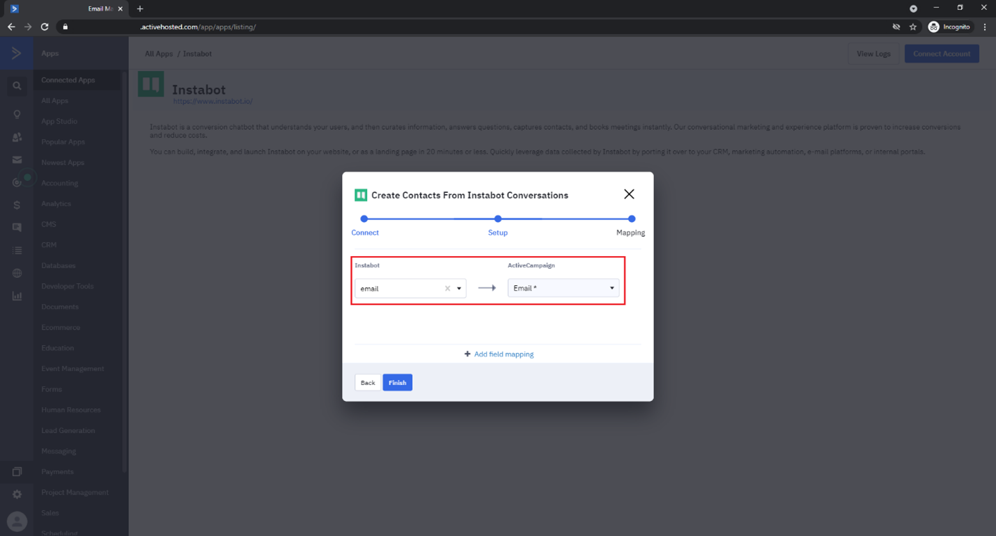
Task: Open the Apps icon near bottom rail
Action: coord(17,472)
